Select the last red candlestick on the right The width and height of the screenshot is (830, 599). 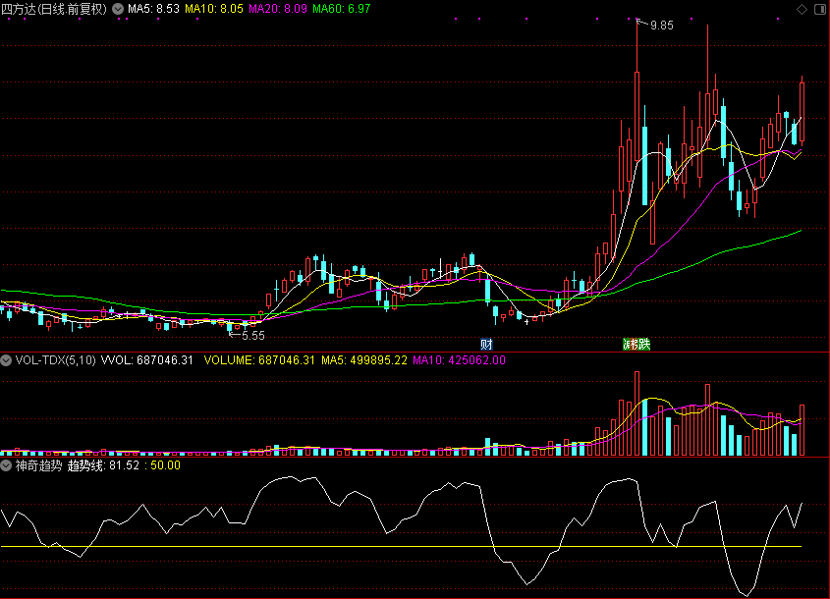(802, 111)
